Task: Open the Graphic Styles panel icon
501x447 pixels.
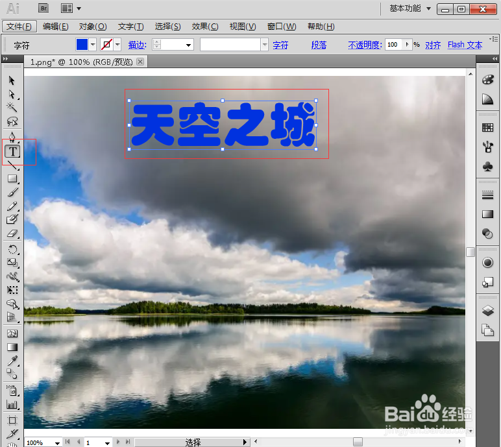Action: (487, 282)
